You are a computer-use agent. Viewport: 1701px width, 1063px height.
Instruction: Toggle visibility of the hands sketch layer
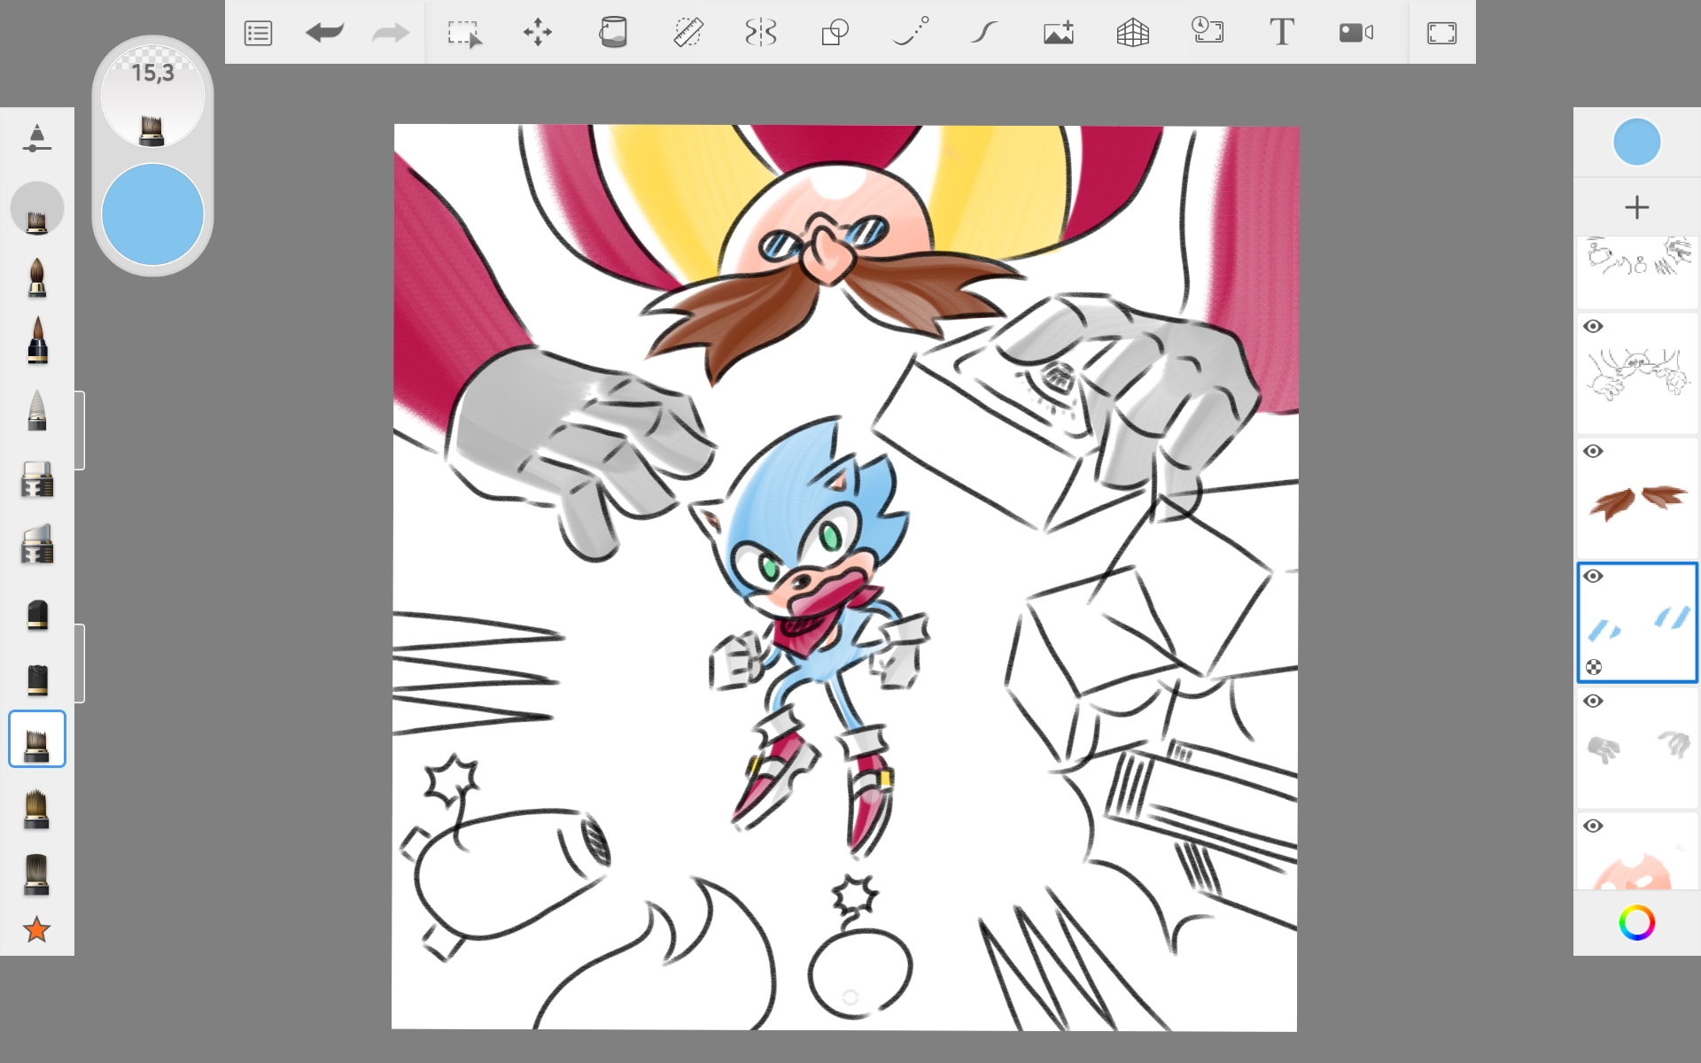(x=1593, y=327)
